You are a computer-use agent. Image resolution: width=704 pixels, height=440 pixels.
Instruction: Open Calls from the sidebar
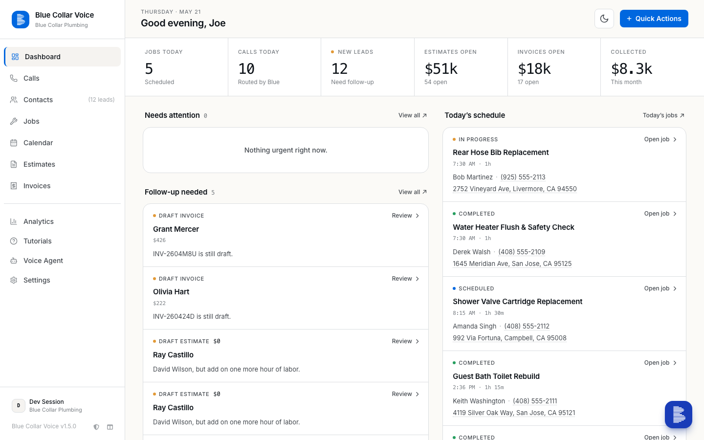[x=62, y=78]
